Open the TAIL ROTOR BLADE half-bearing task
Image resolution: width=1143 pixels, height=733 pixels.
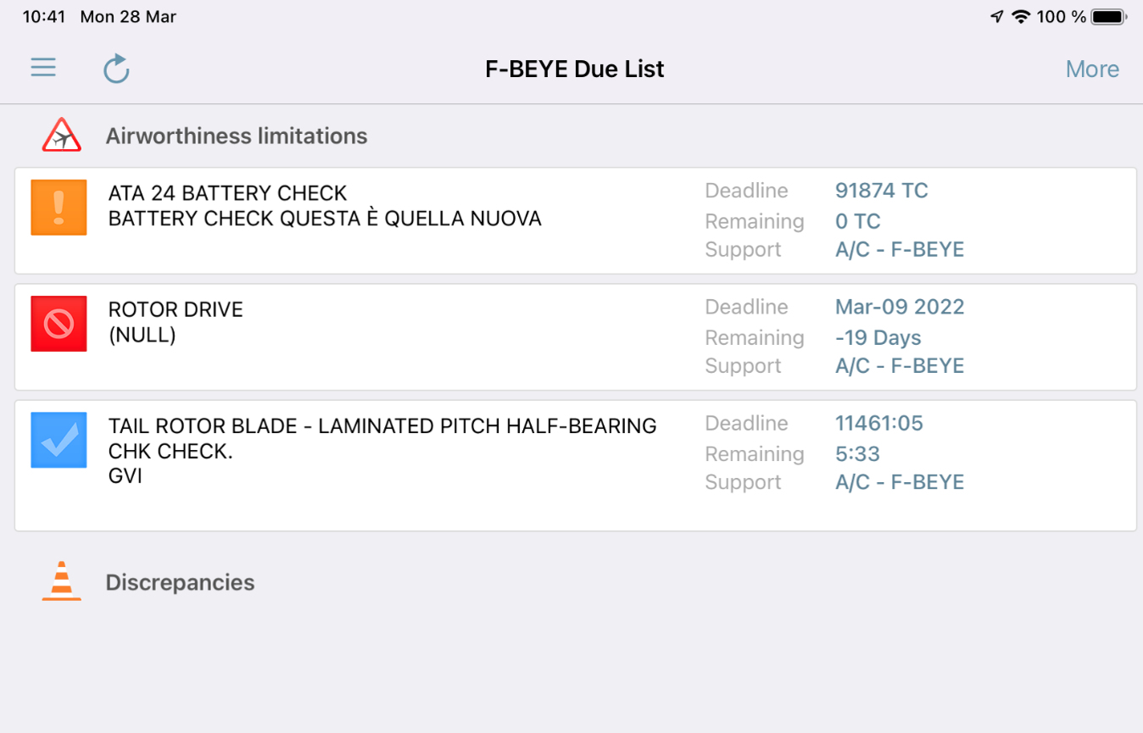(576, 465)
